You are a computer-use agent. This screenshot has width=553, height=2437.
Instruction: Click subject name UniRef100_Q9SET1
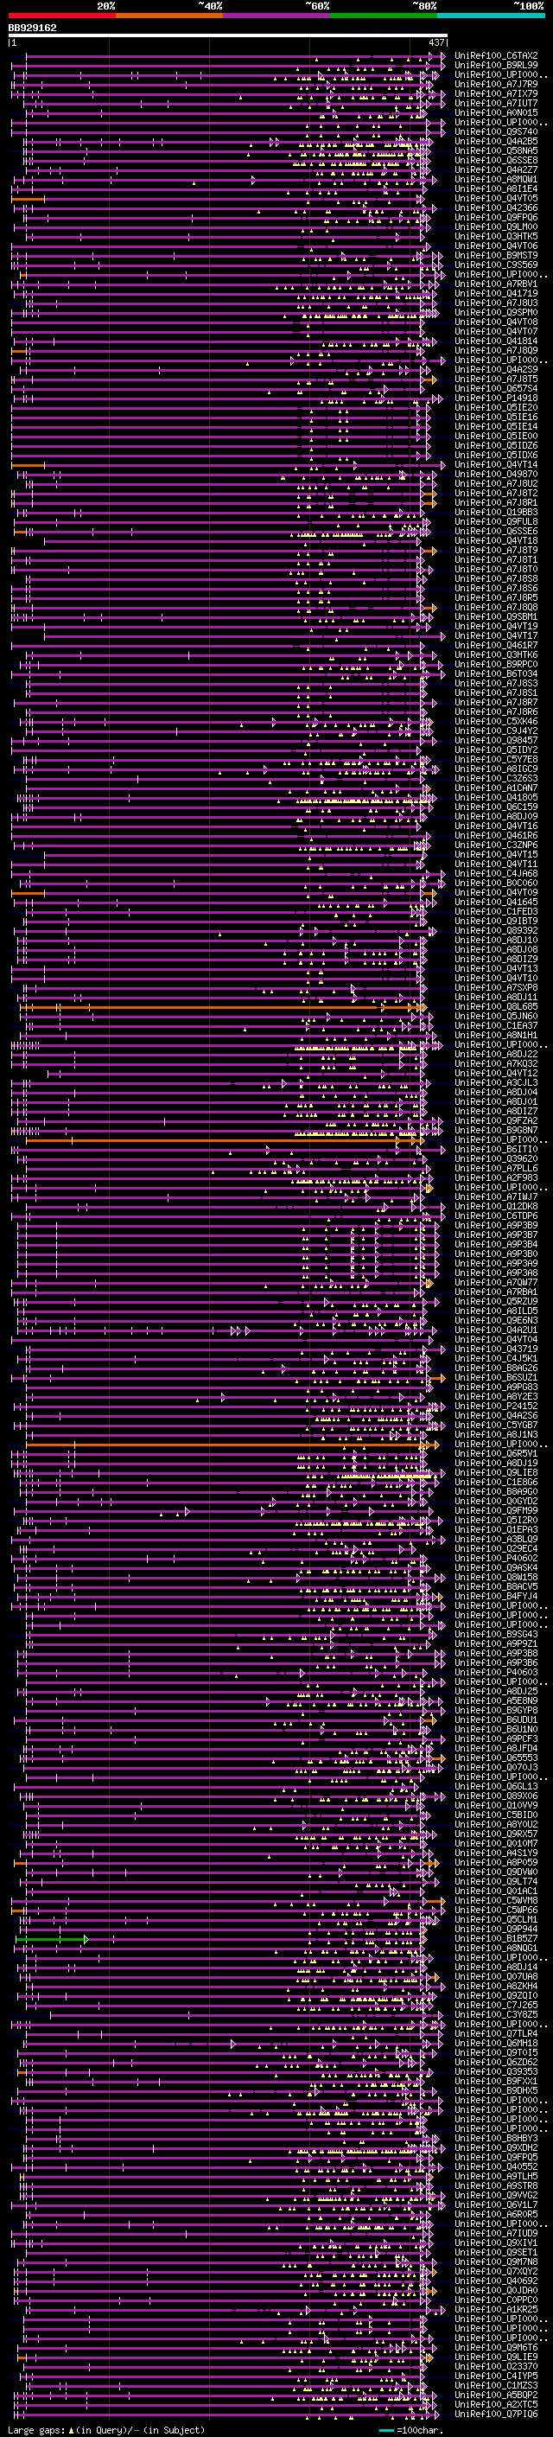496,2253
